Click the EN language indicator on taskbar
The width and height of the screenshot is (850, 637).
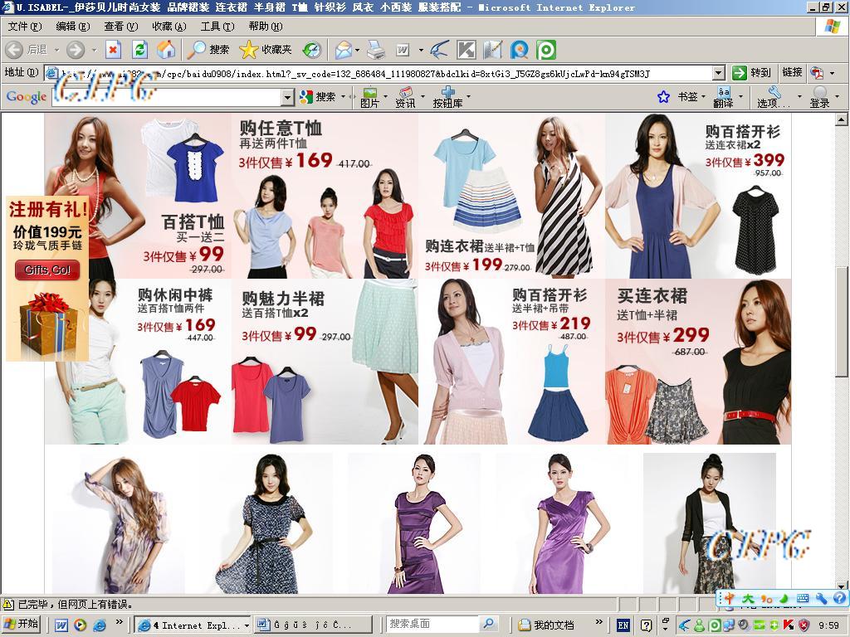[623, 625]
